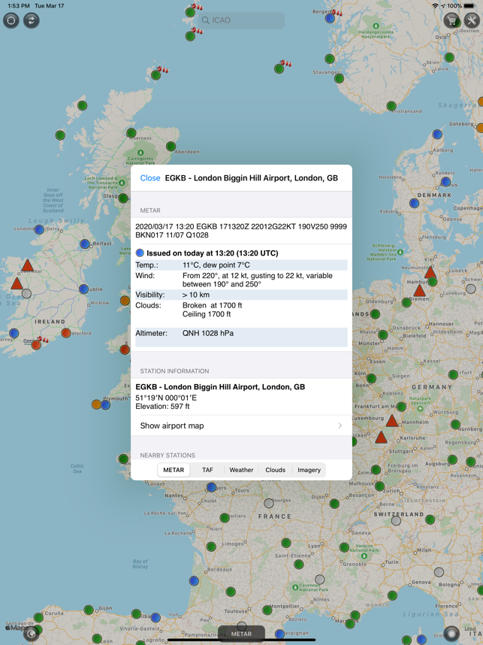
Task: Select the Aberdeen green station marker
Action: pyautogui.click(x=171, y=147)
